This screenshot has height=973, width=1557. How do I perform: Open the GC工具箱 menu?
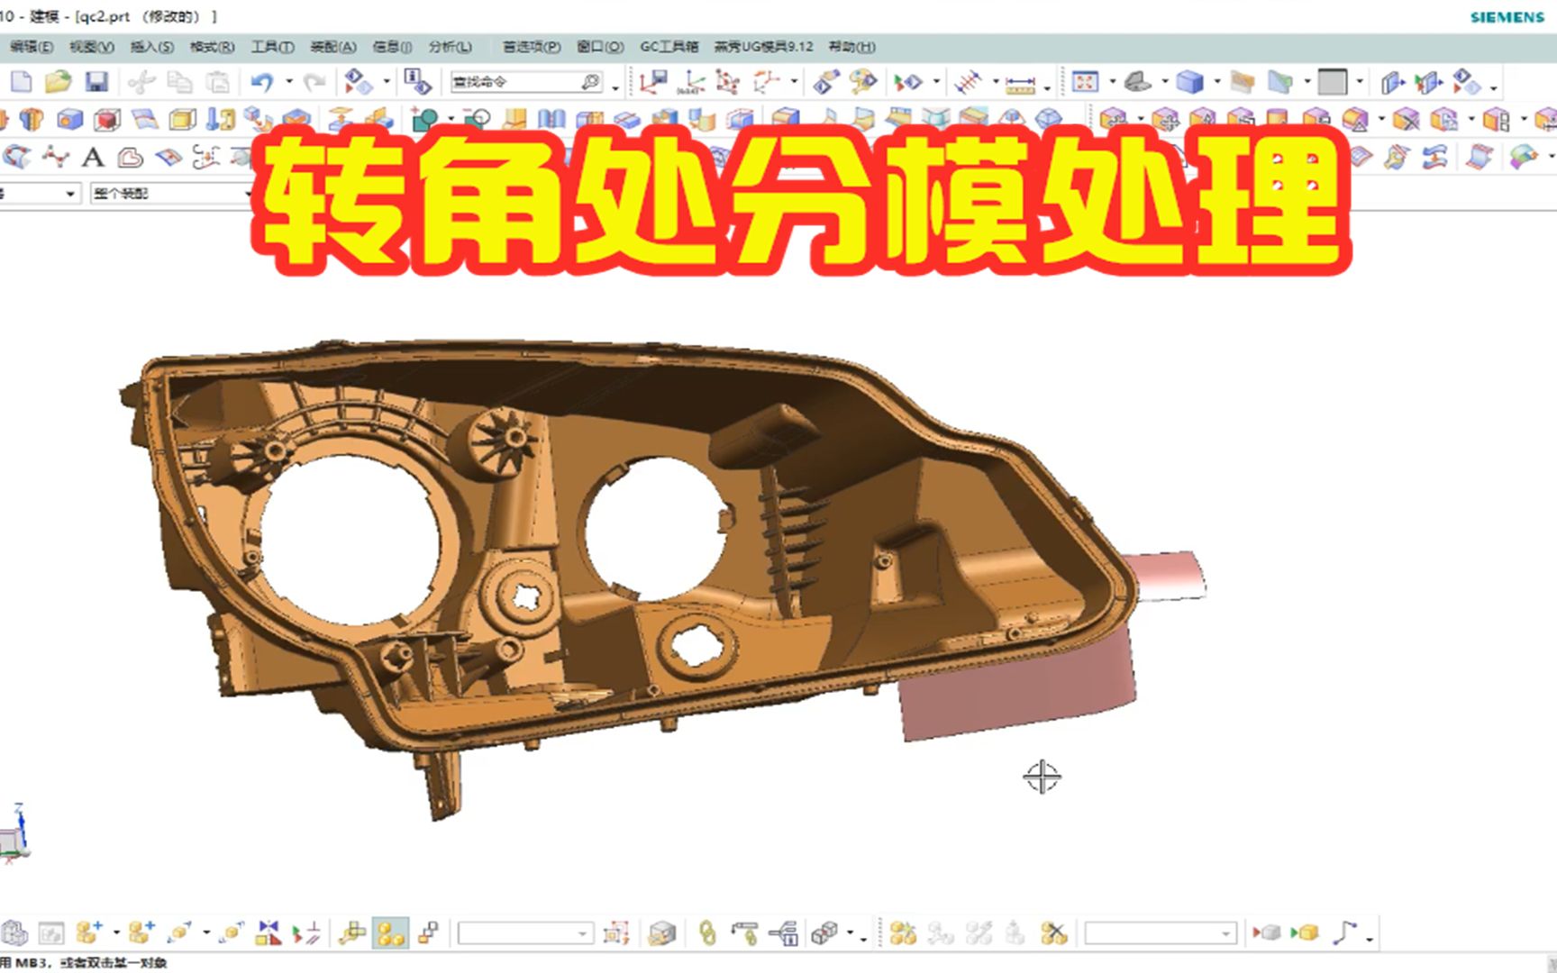669,47
